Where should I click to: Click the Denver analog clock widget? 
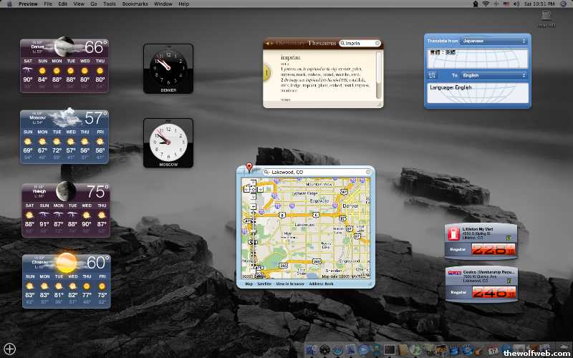coord(168,68)
